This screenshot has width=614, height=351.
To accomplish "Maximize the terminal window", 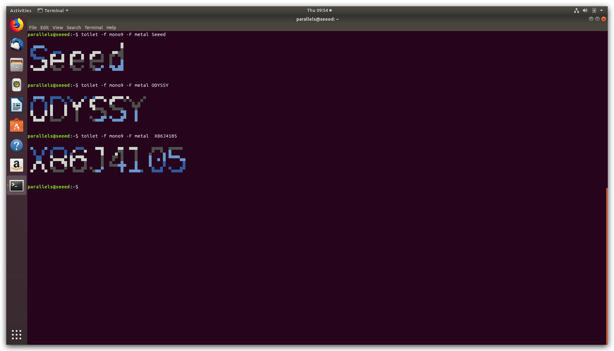I will pos(597,19).
